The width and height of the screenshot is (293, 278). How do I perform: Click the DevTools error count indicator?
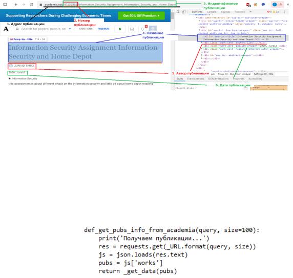269,12
